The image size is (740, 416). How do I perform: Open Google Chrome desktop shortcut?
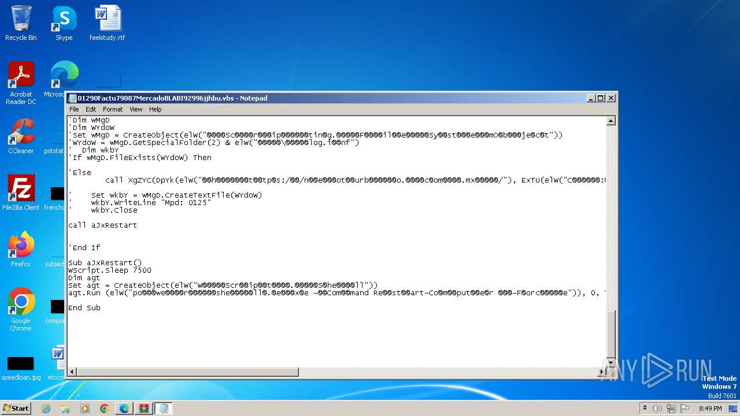21,309
